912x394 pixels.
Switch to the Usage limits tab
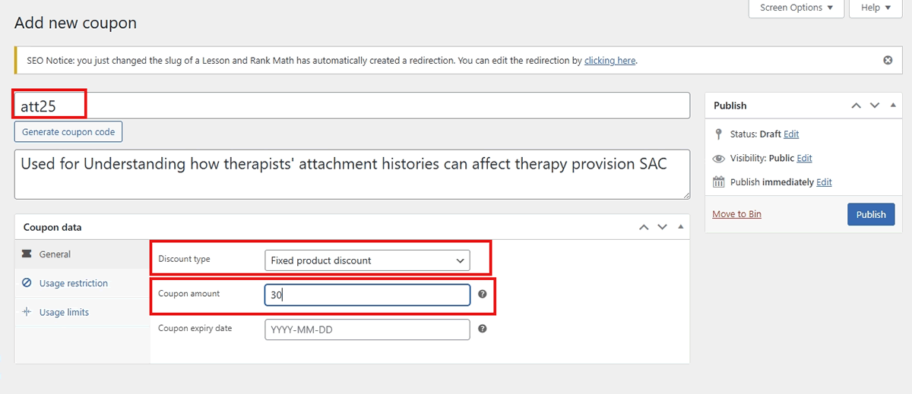pos(64,312)
